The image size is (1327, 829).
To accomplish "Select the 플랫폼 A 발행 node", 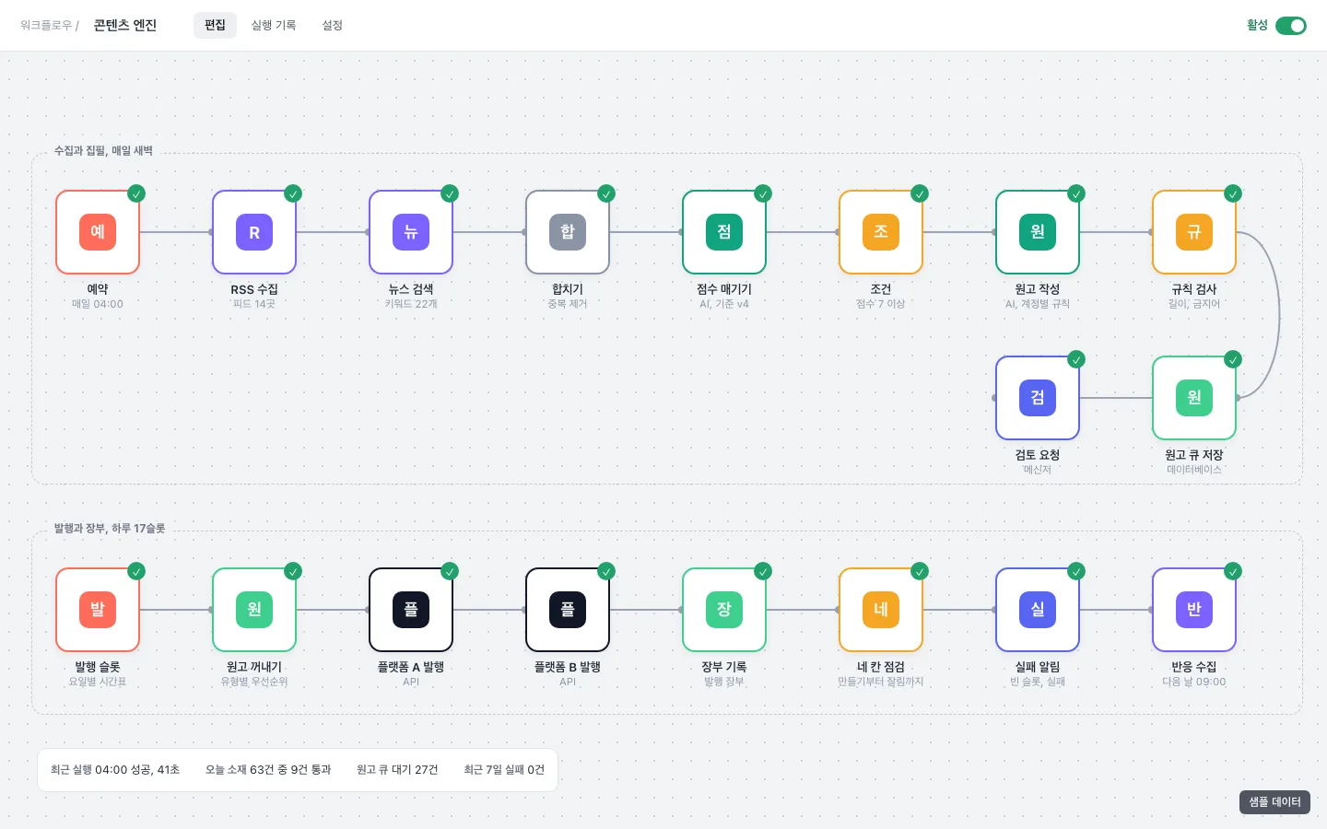I will coord(411,610).
